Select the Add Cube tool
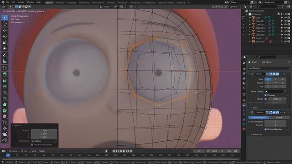Viewport: 292px width, 164px height. (5, 68)
